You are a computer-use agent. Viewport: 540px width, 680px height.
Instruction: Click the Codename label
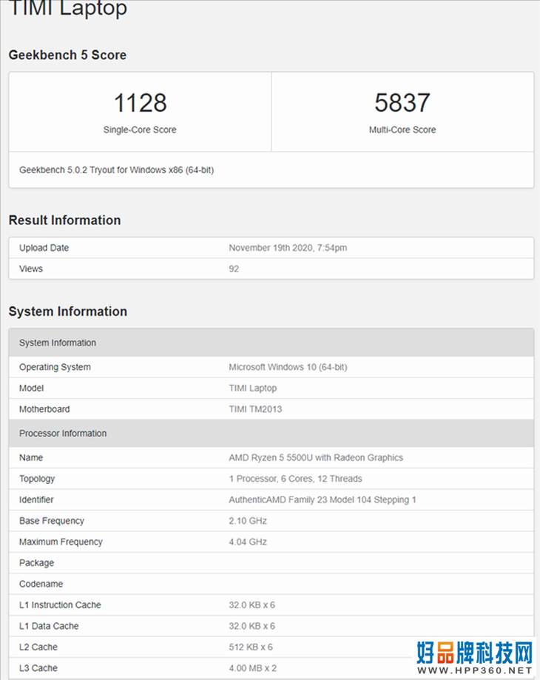[x=41, y=584]
